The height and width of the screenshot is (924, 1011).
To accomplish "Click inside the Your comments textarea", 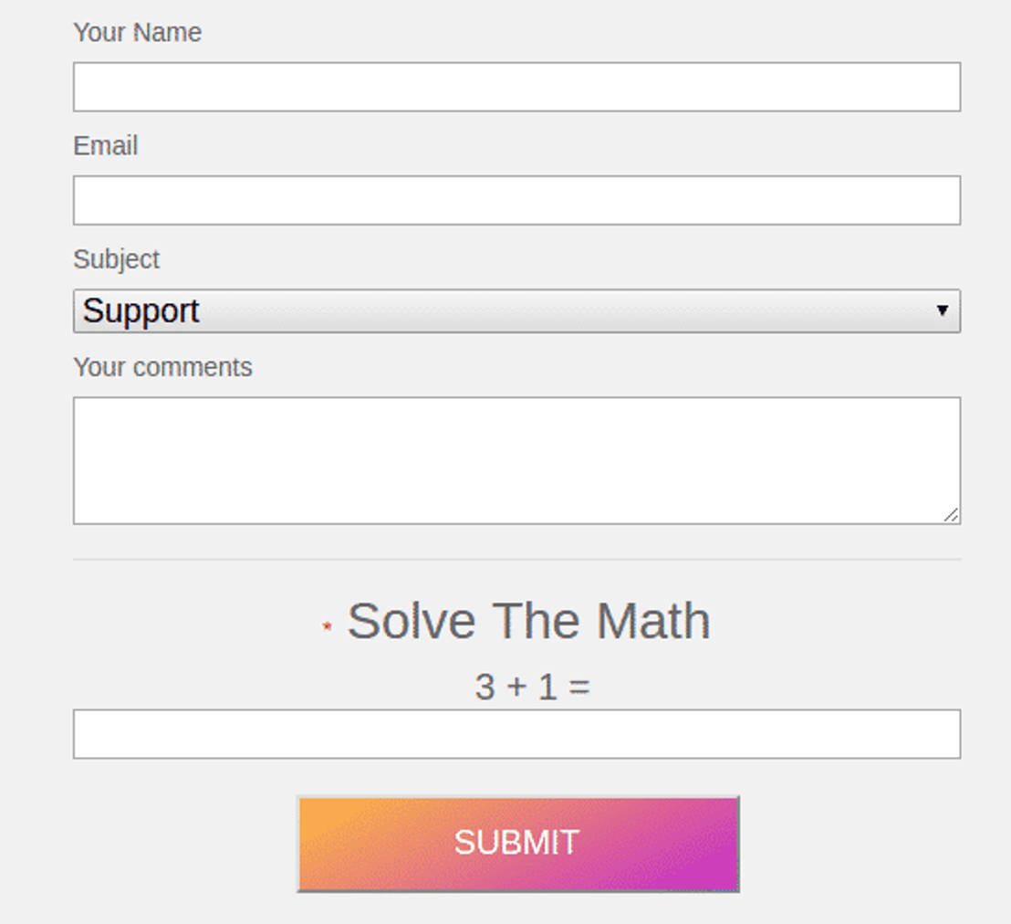I will 516,460.
